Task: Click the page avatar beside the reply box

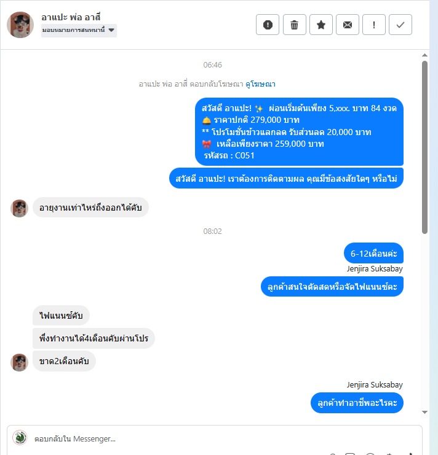Action: point(20,438)
